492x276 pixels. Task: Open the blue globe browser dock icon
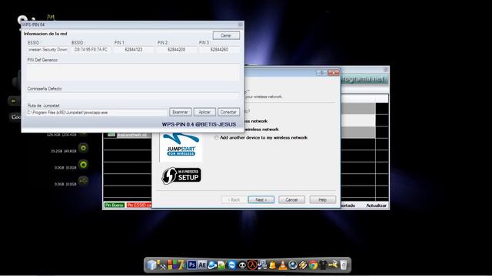coord(212,265)
